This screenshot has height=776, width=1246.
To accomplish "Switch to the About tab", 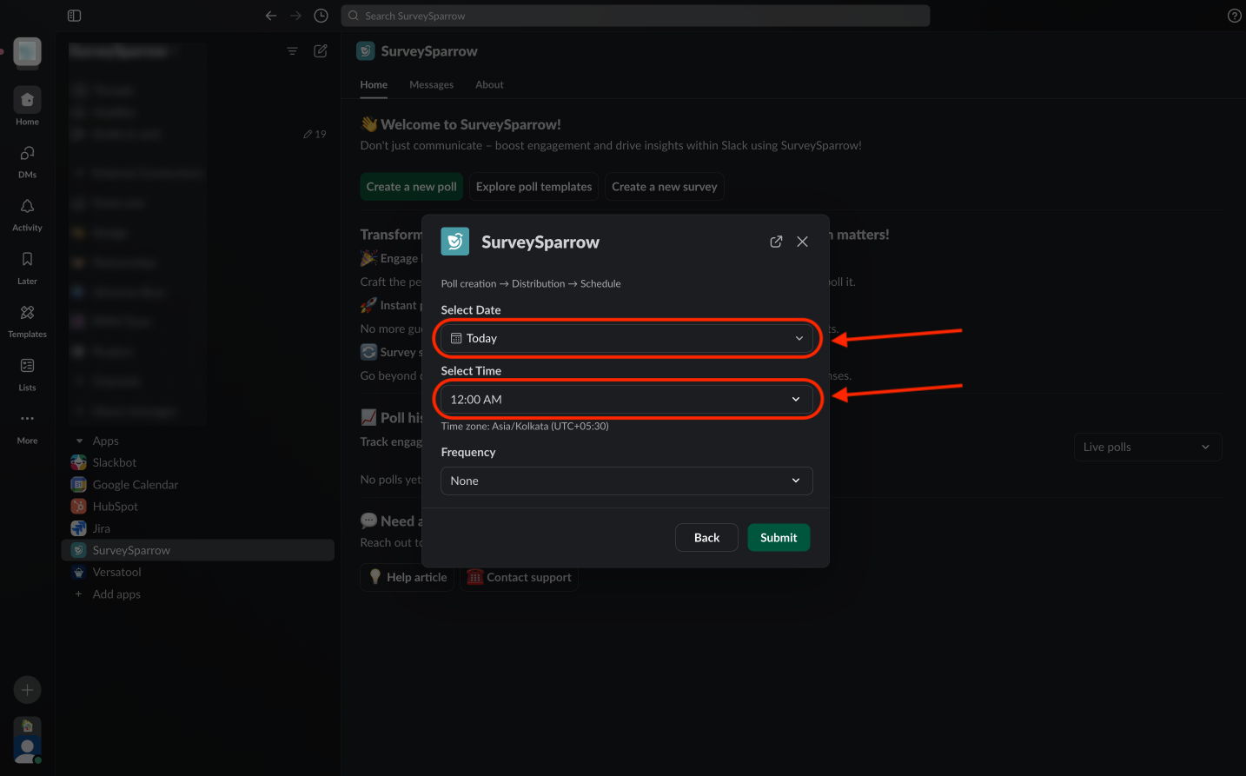I will [x=489, y=85].
